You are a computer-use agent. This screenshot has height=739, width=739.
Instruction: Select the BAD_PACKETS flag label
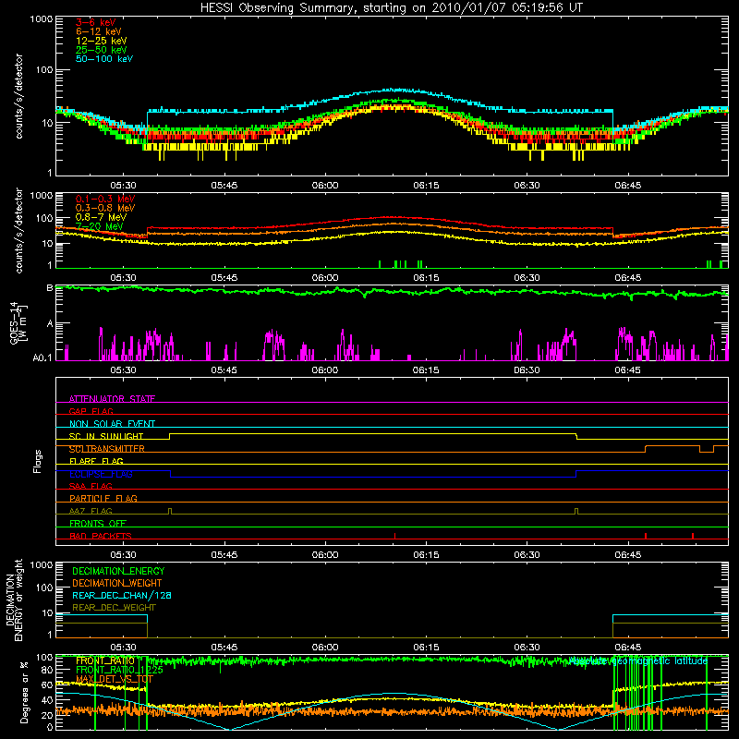pyautogui.click(x=101, y=536)
